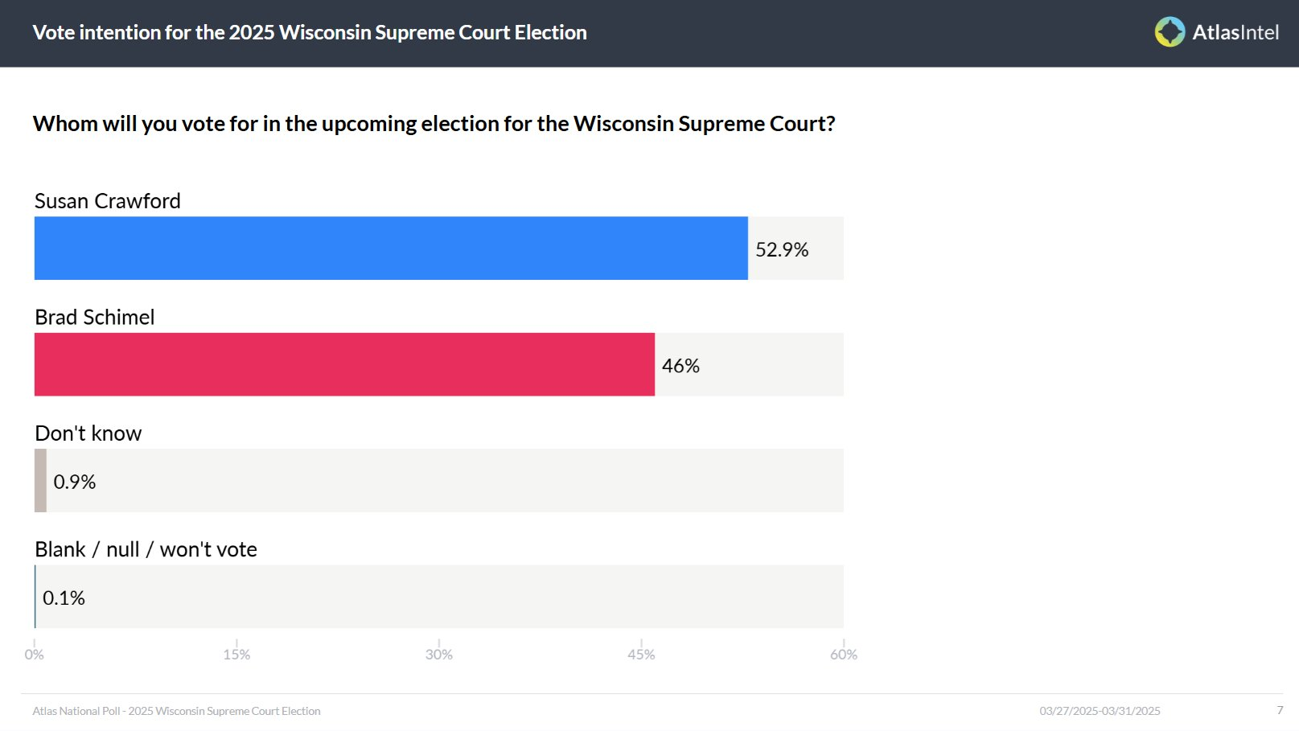
Task: Click the Atlas National Poll footer text
Action: coord(176,711)
